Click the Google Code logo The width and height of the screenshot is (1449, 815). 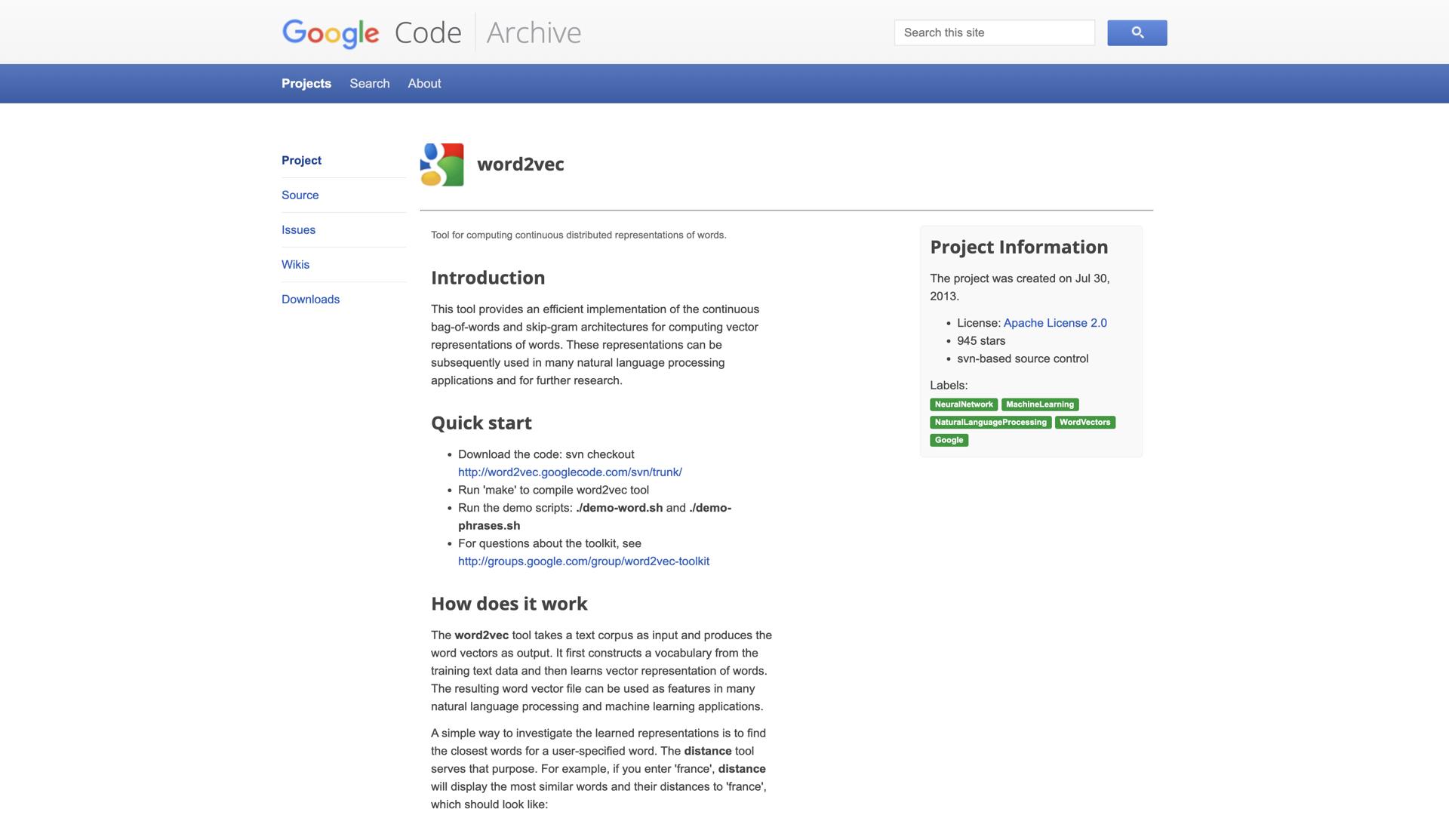click(371, 32)
